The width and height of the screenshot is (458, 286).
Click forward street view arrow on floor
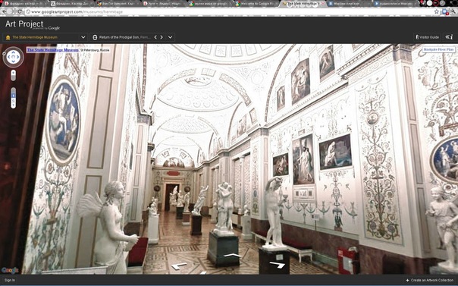pos(232,256)
